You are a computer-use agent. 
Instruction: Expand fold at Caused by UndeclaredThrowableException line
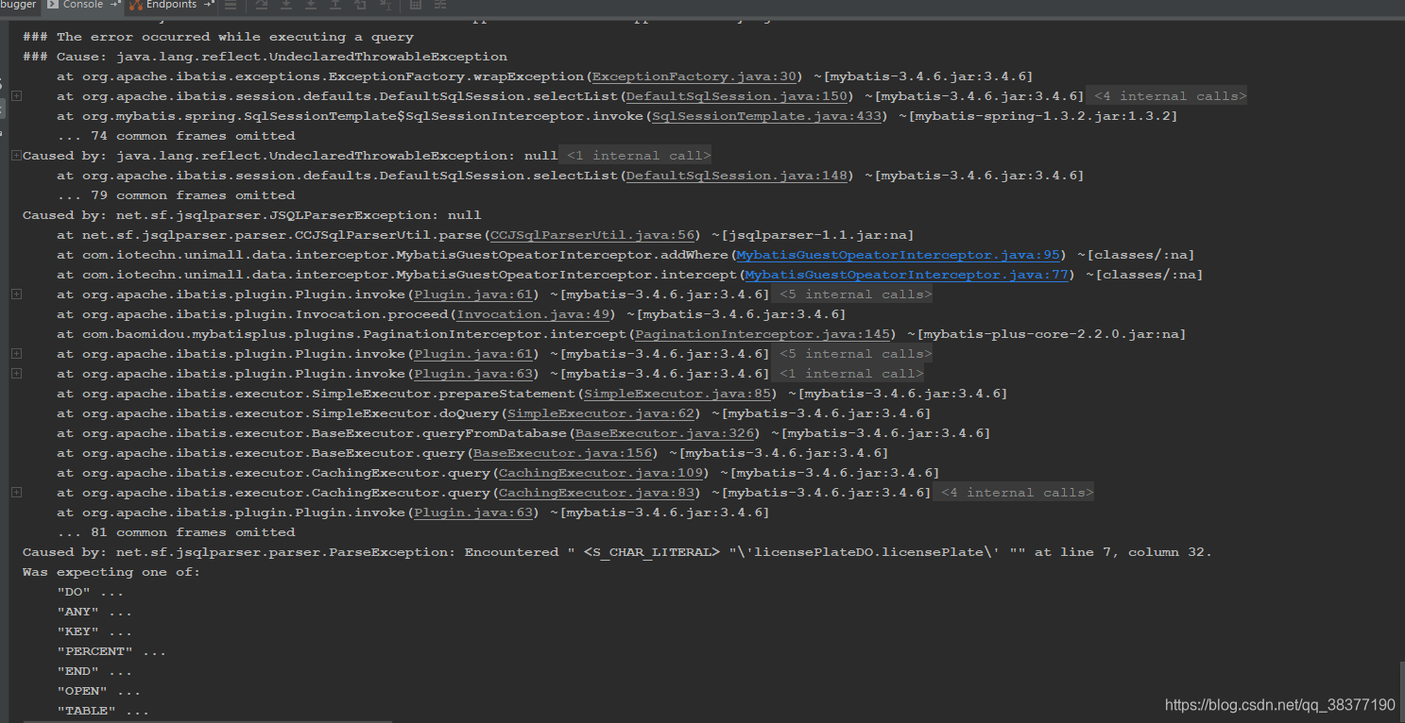[16, 156]
